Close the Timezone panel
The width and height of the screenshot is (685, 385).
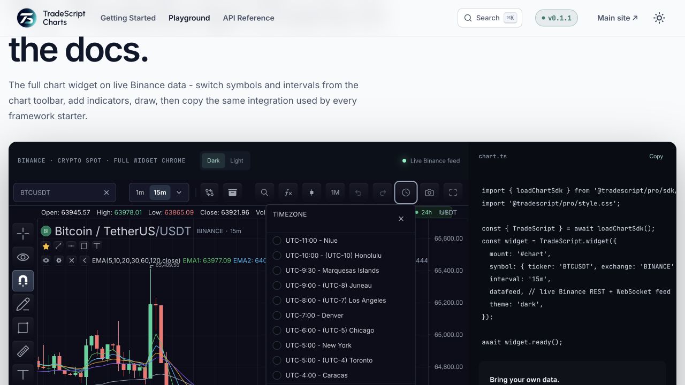(x=401, y=219)
